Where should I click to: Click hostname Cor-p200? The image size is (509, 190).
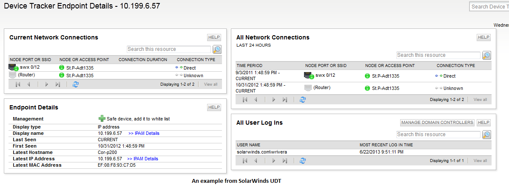point(107,152)
